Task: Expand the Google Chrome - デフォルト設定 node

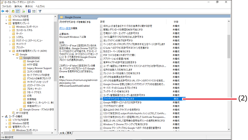Action: coord(17,110)
